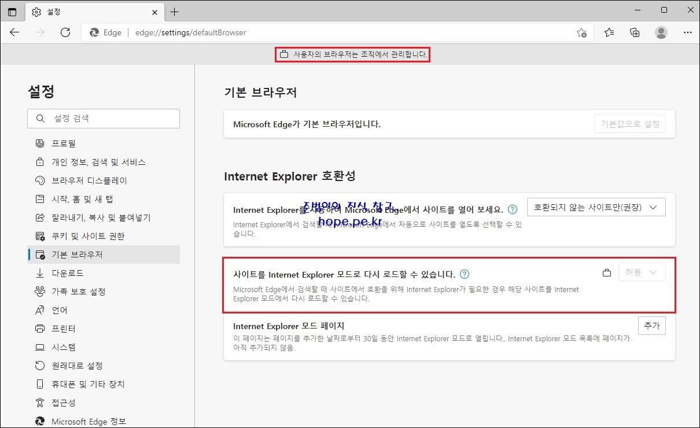Click the 추가 button for IE mode pages
700x428 pixels.
click(x=652, y=326)
